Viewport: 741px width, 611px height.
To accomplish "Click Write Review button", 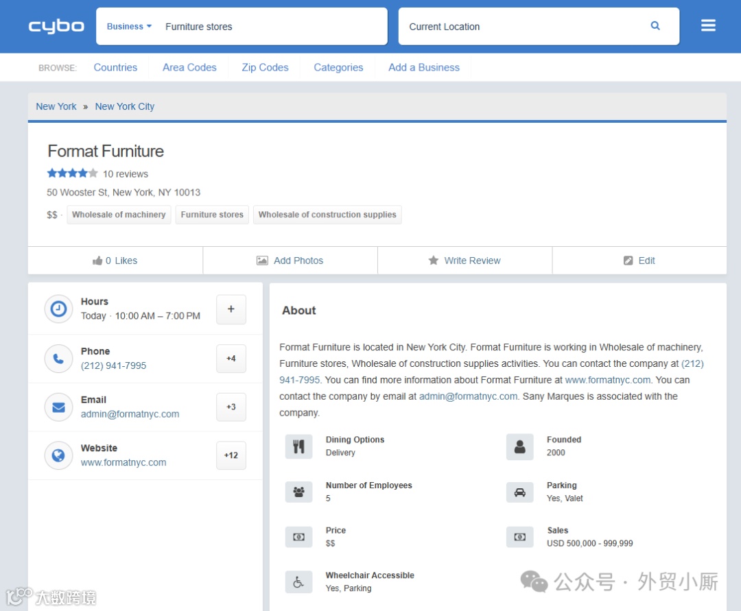I will [x=465, y=261].
